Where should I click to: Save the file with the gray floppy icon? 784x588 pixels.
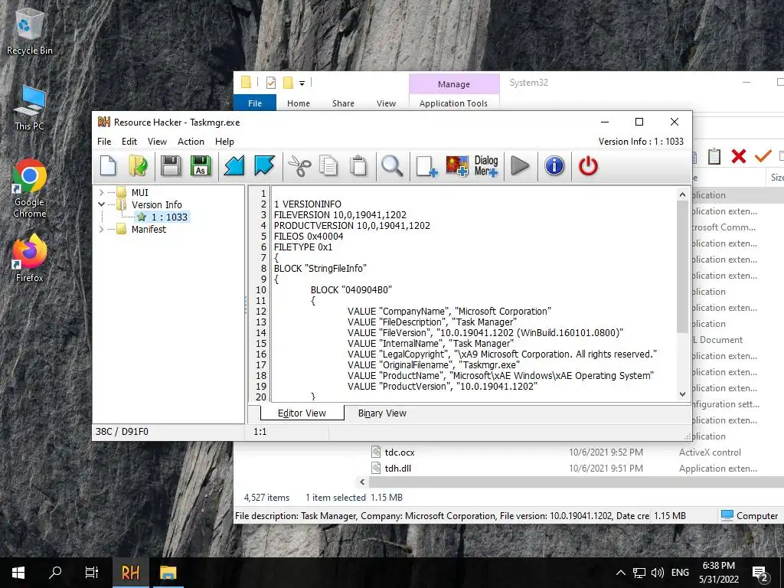(171, 166)
